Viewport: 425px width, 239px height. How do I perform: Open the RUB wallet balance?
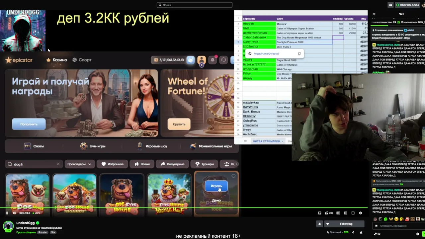click(169, 60)
